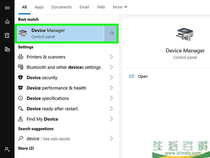Expand device web results chevron
The height and width of the screenshot is (158, 210).
(x=111, y=138)
